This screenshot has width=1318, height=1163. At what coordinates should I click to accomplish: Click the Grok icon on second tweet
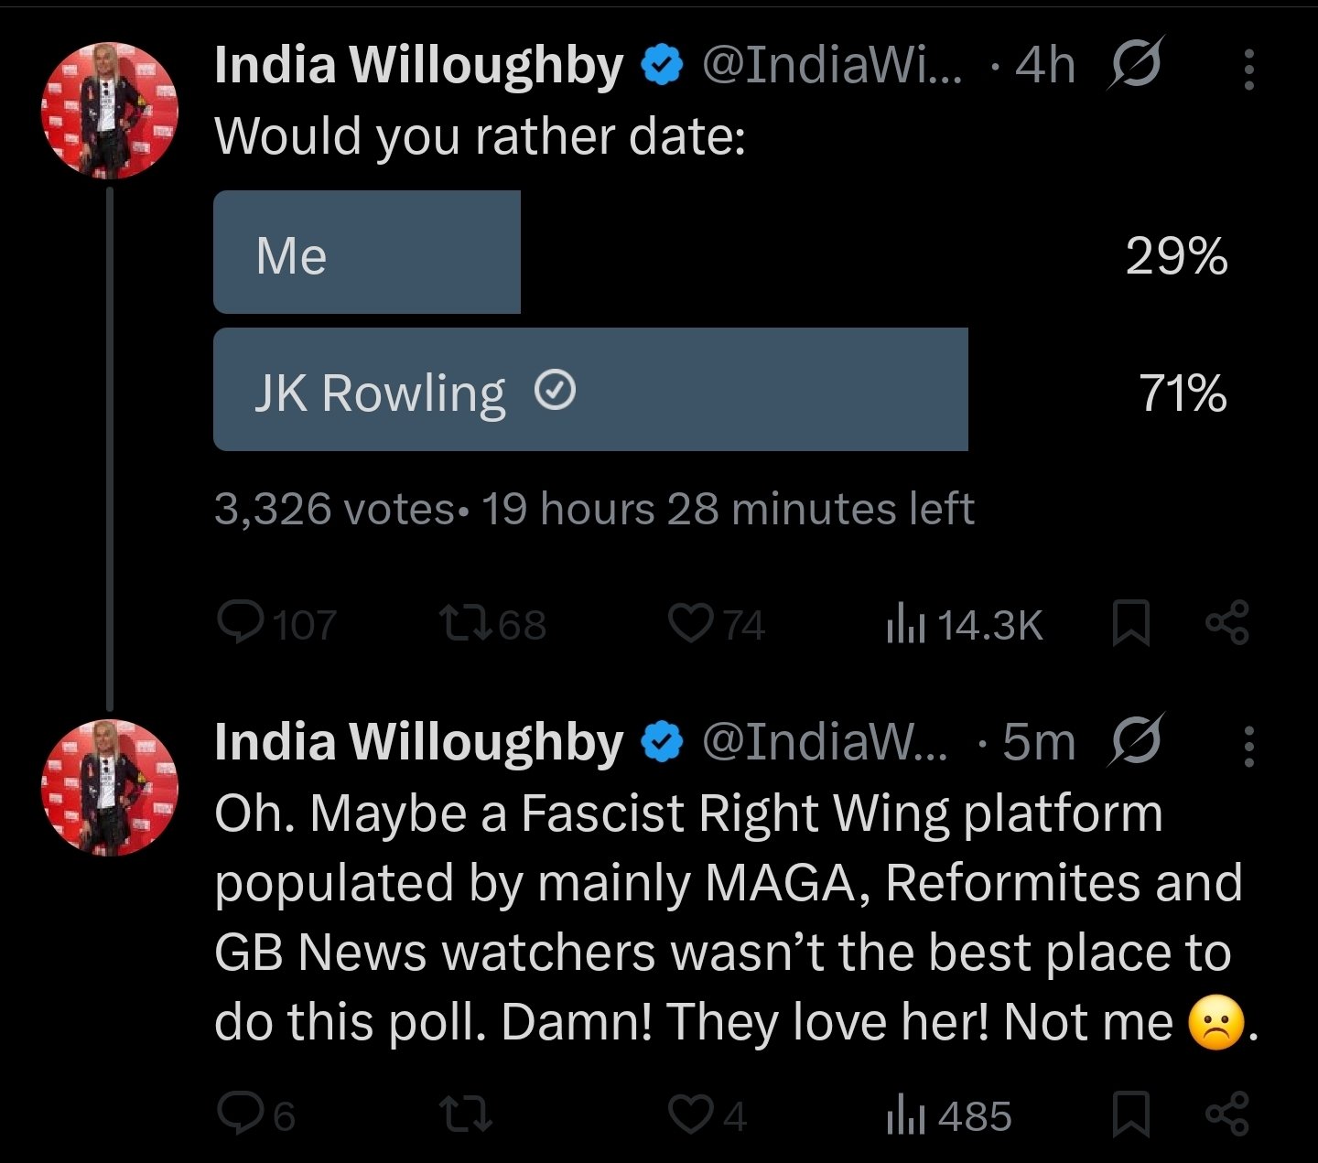pyautogui.click(x=1136, y=741)
